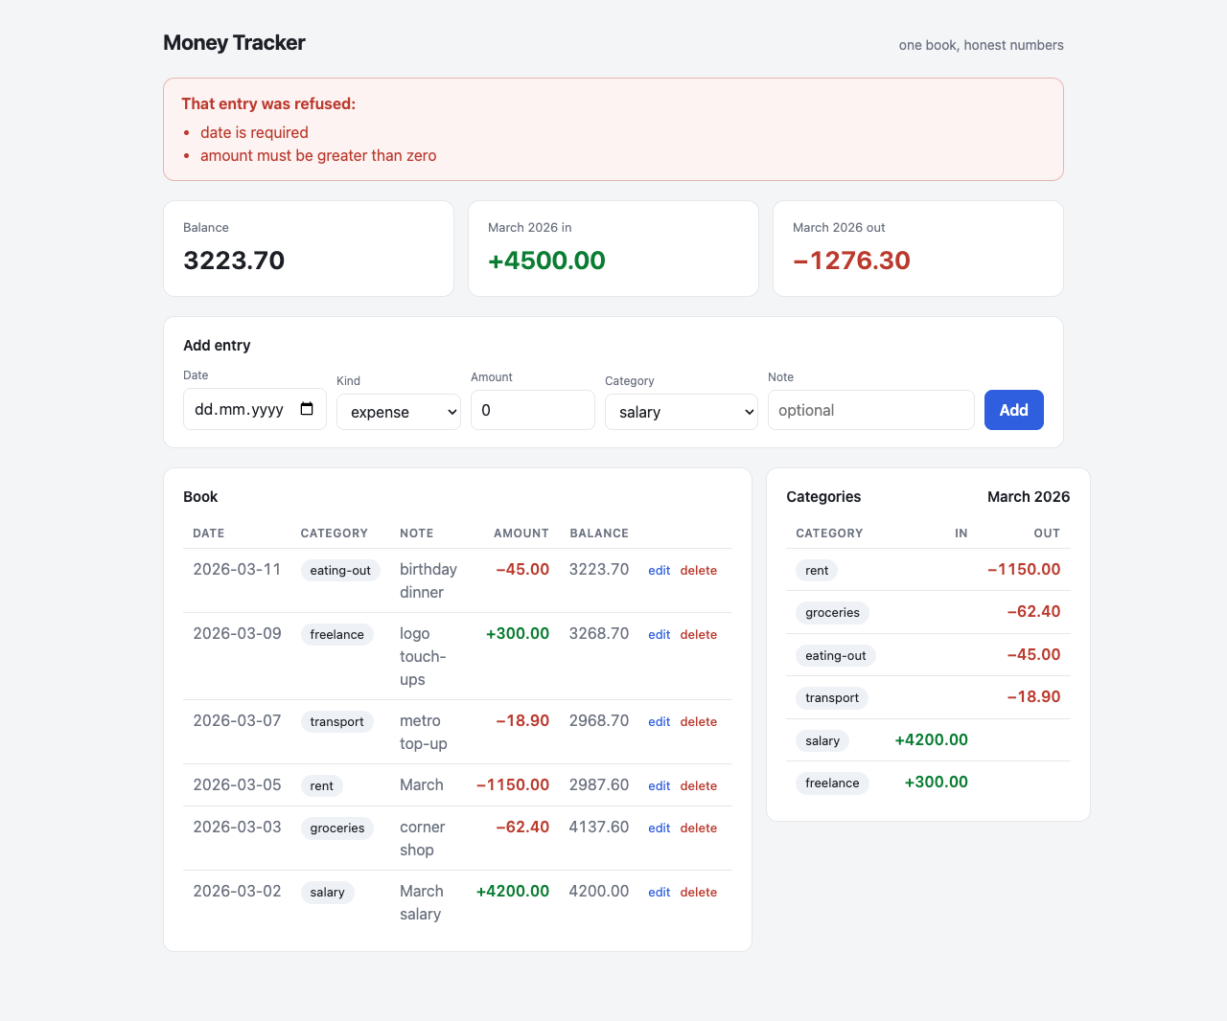The height and width of the screenshot is (1021, 1227).
Task: Open the calendar picker in Date field
Action: tap(307, 409)
